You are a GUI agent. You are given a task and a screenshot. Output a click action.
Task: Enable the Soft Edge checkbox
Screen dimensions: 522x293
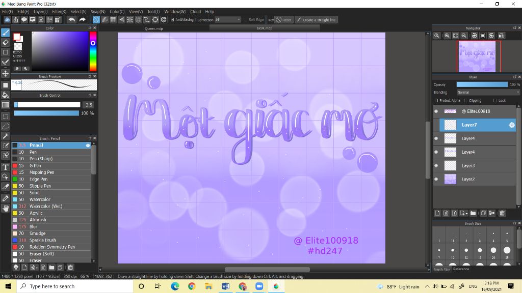pos(245,20)
